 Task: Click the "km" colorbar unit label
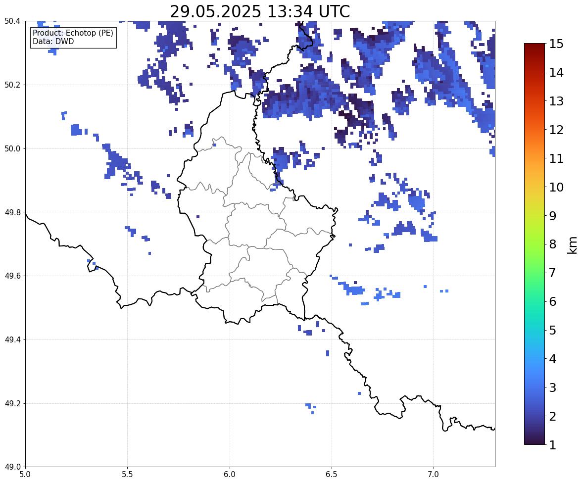click(572, 245)
